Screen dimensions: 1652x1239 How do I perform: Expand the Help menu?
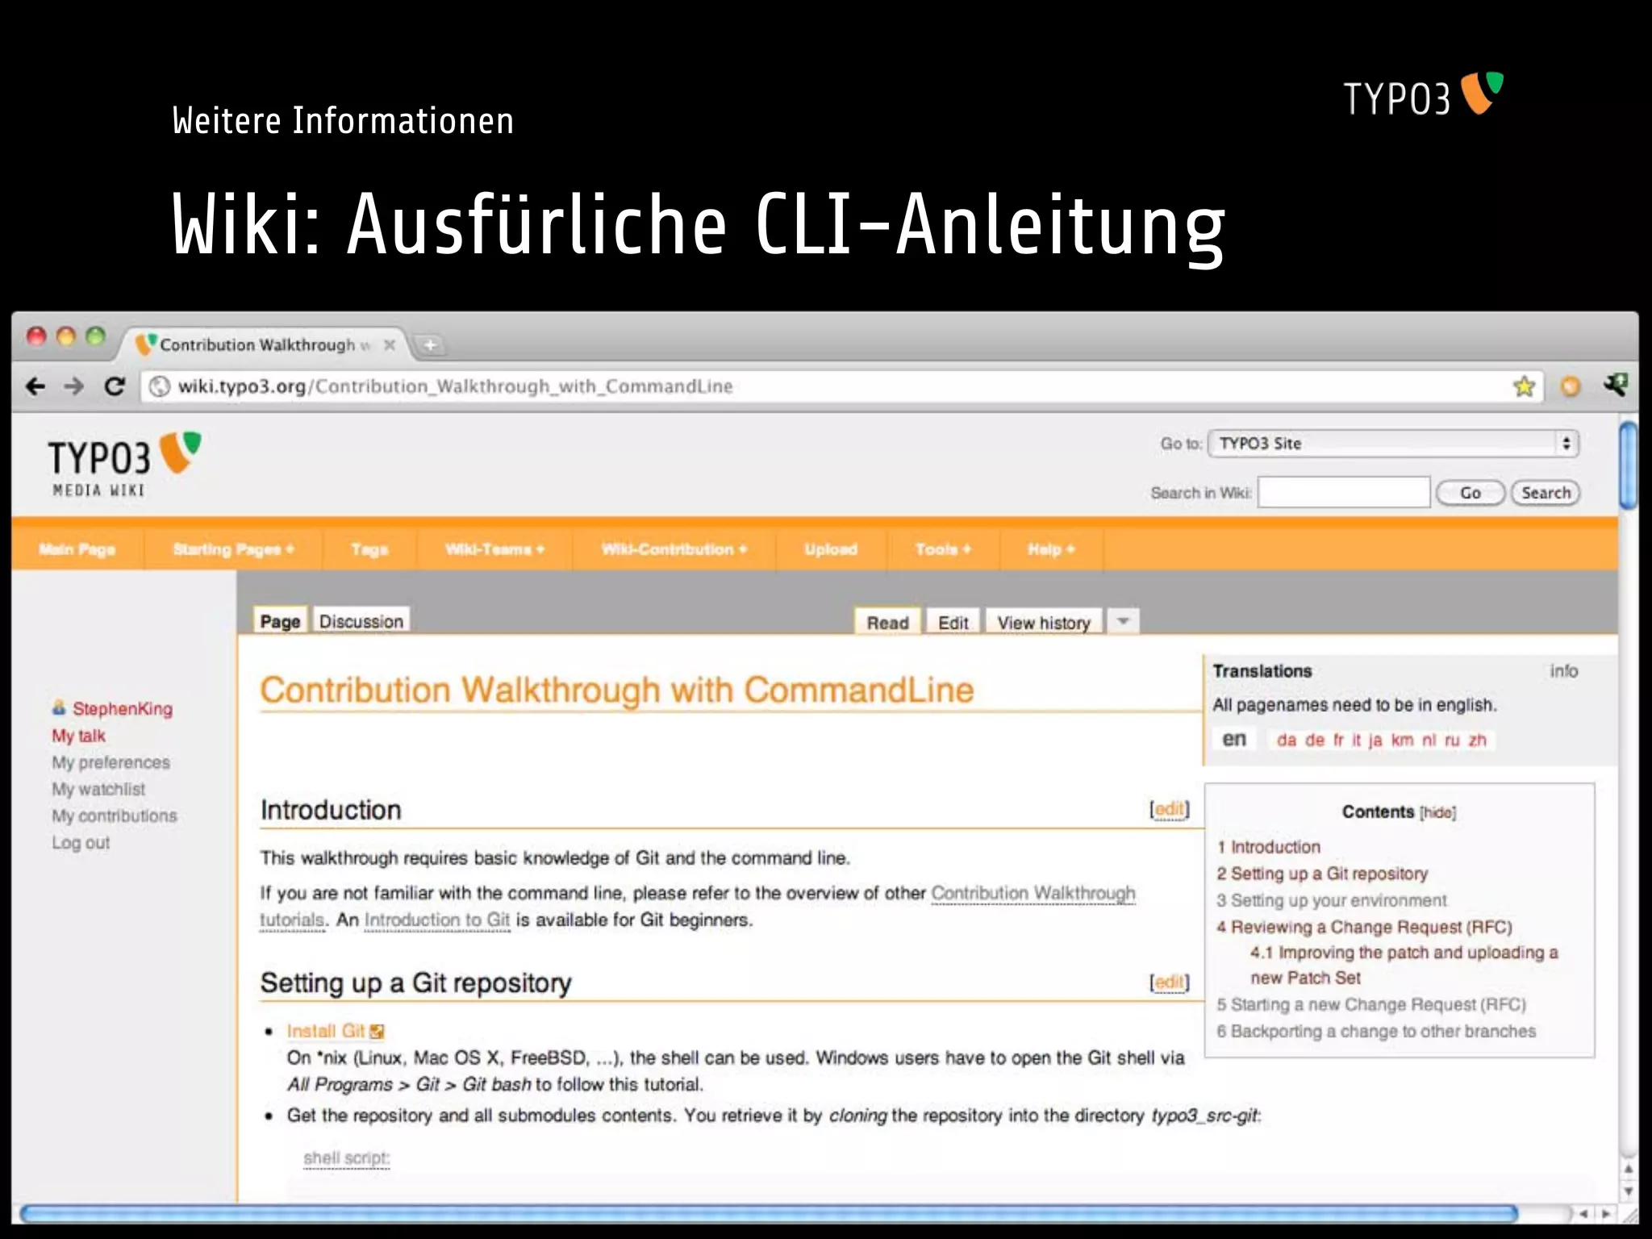click(x=1051, y=549)
